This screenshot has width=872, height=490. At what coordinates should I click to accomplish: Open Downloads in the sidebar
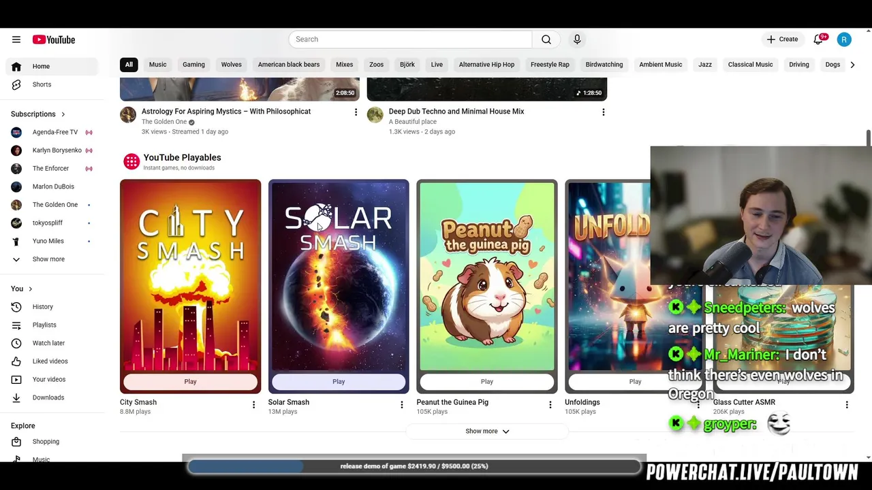tap(52, 397)
